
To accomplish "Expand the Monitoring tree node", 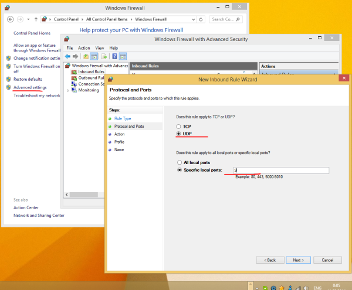I will 67,90.
